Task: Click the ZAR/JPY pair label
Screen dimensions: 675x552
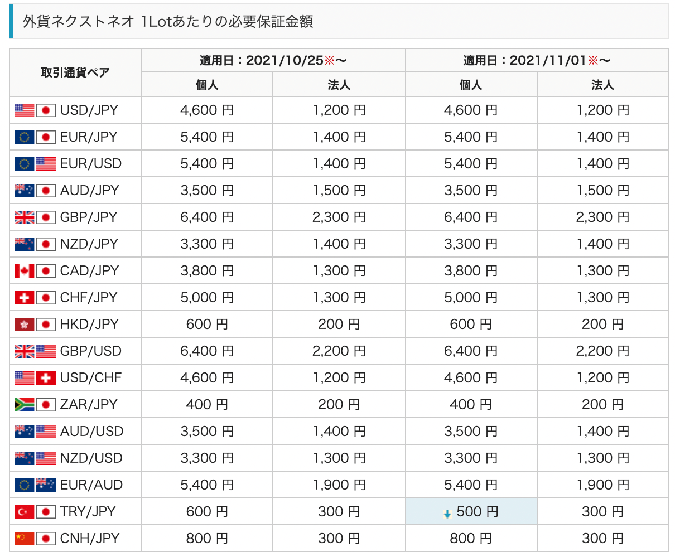Action: [89, 405]
